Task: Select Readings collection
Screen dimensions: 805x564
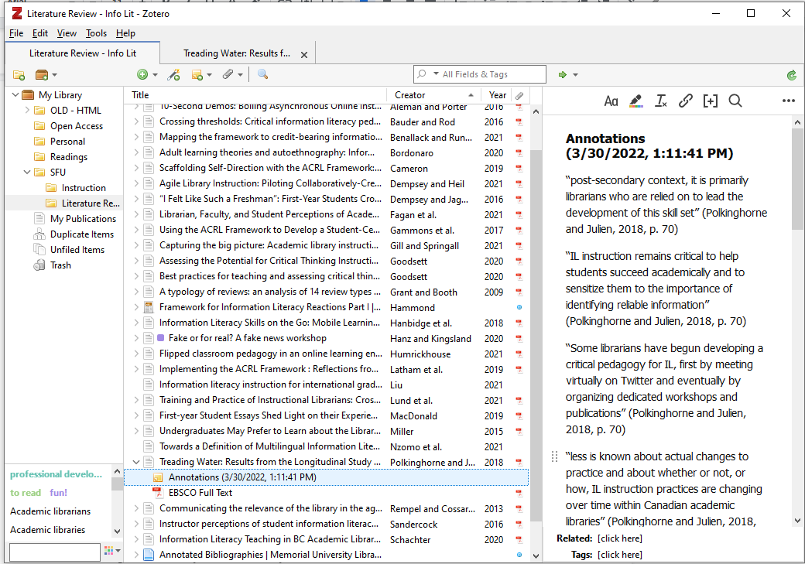Action: 69,157
